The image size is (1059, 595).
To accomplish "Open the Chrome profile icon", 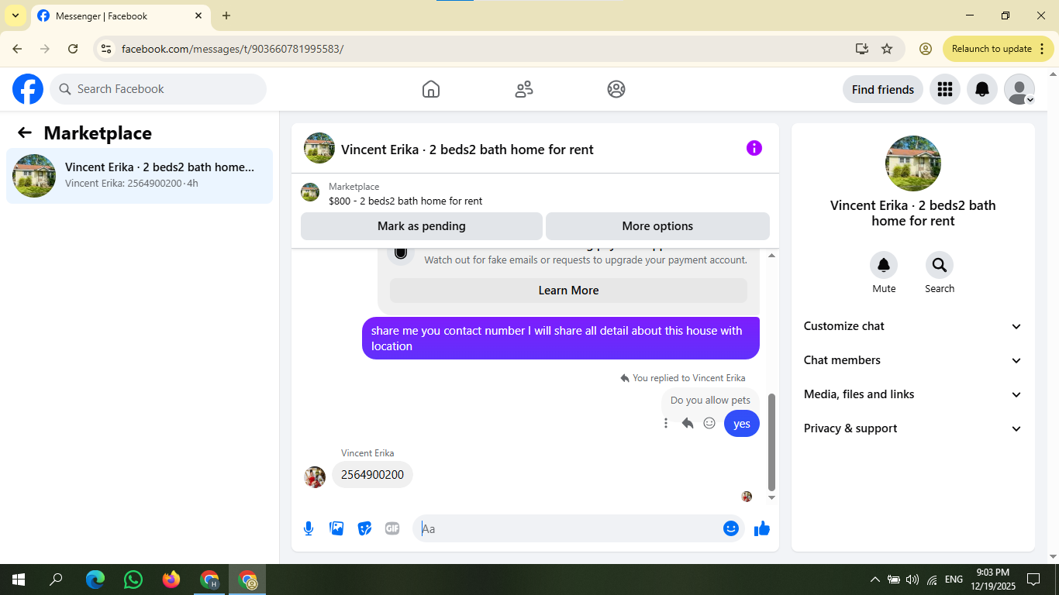I will [926, 49].
